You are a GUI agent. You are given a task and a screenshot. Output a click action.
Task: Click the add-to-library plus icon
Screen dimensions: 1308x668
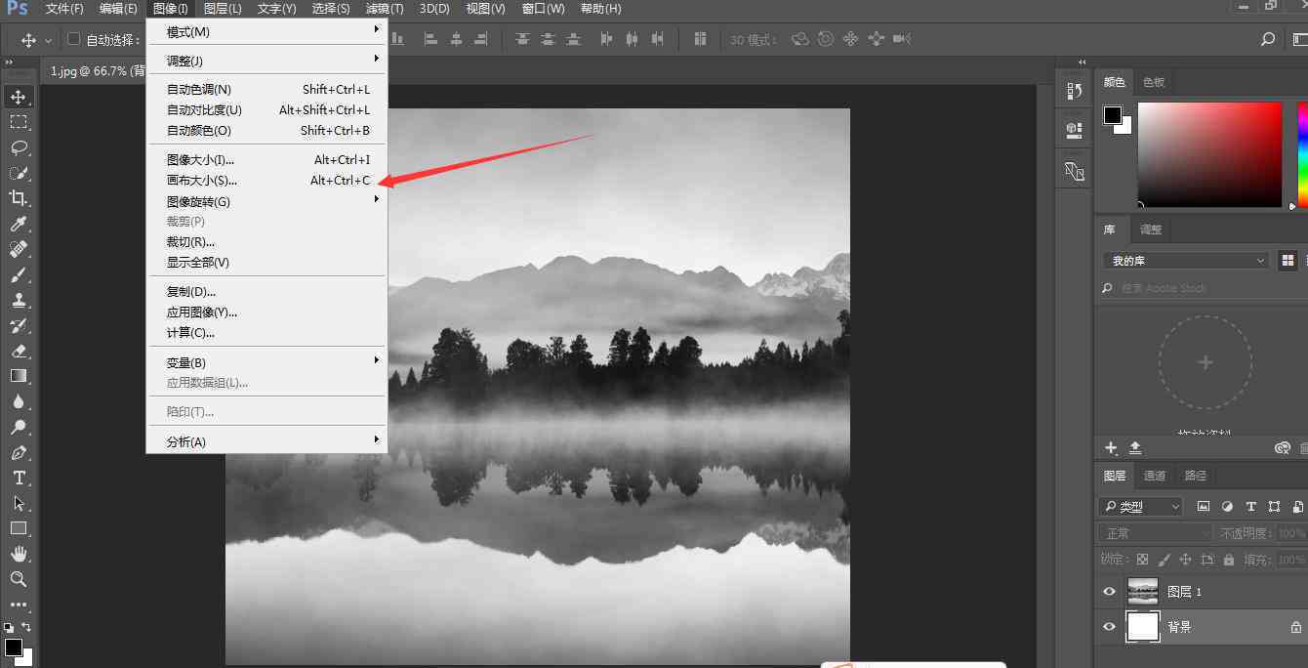click(x=1111, y=447)
